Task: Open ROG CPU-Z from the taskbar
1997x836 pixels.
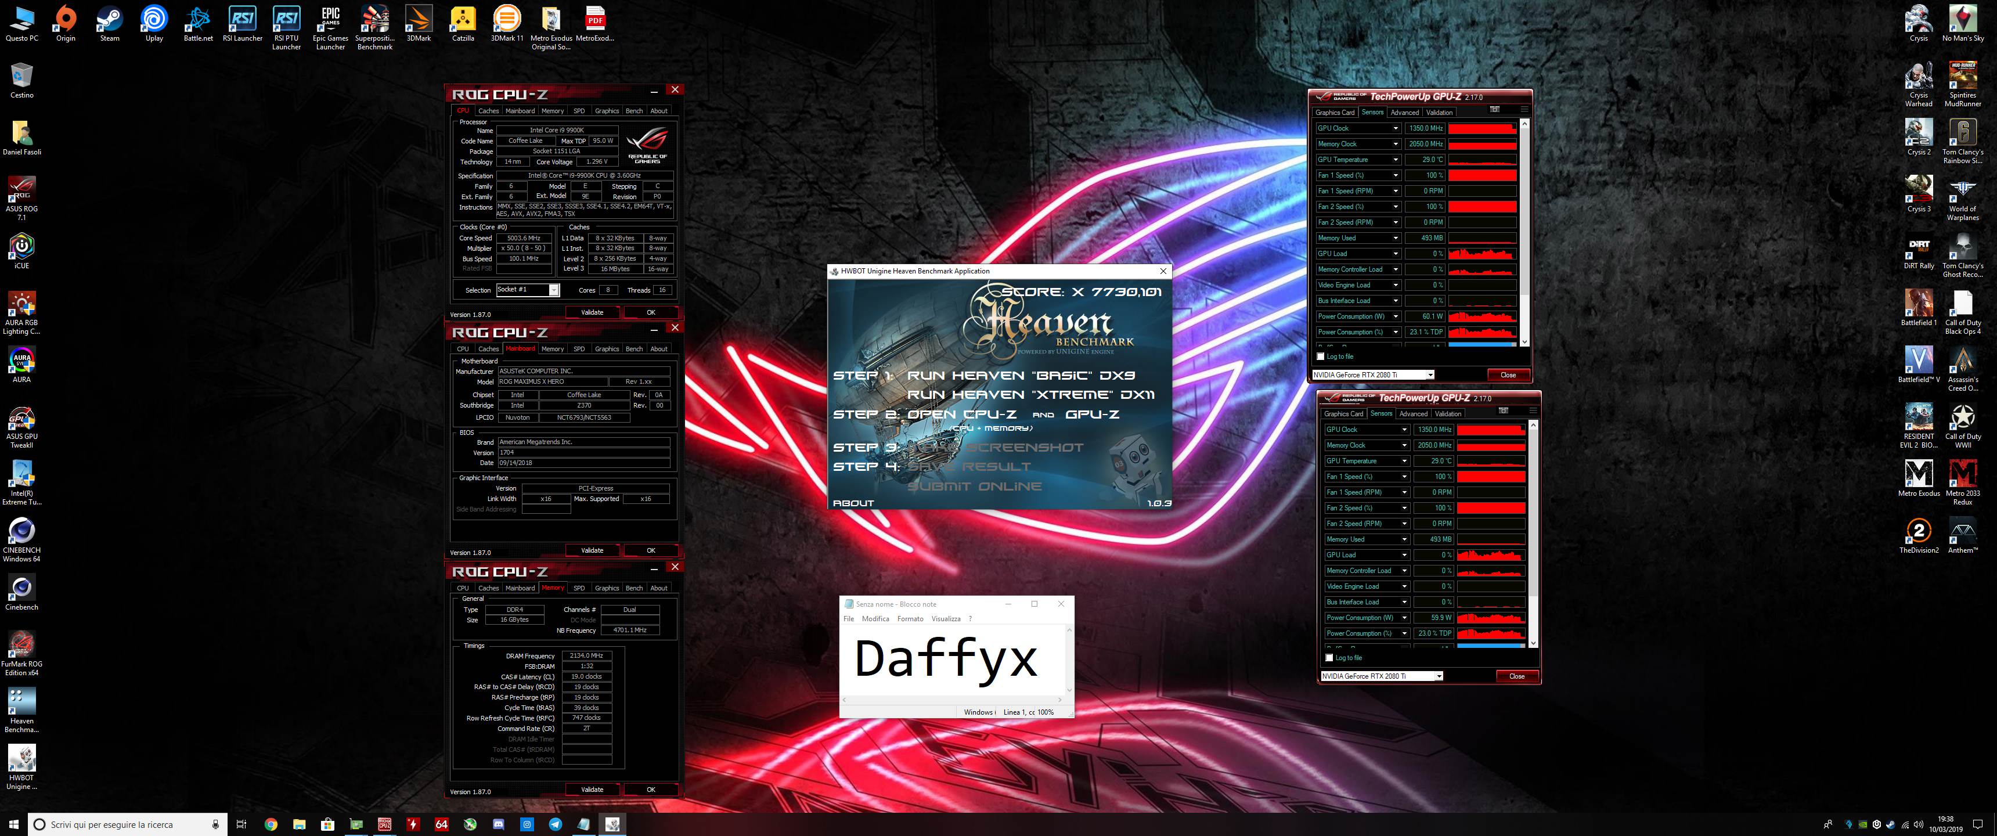Action: [384, 824]
